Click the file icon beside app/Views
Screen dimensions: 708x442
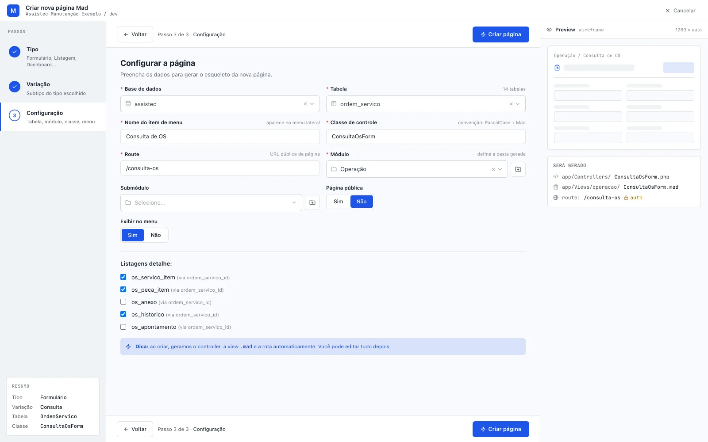click(556, 187)
